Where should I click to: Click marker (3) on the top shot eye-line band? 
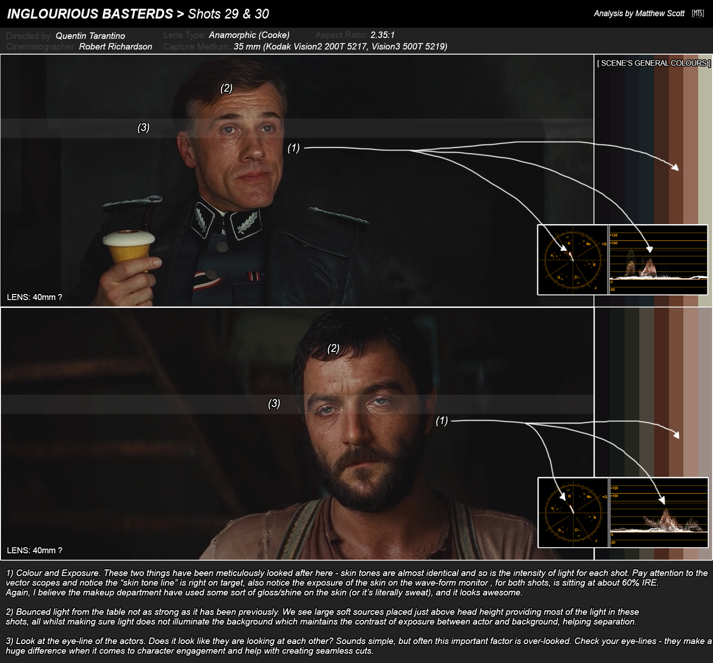(144, 128)
